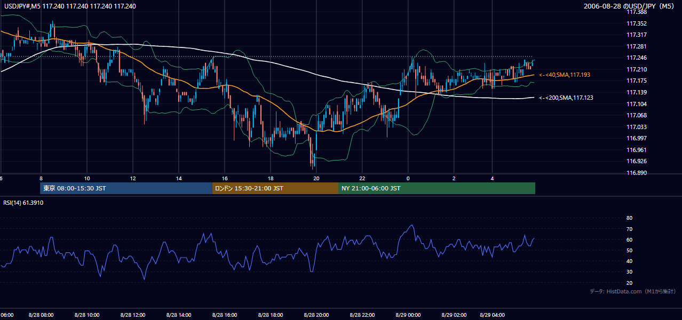
Task: Click price axis value 117.281
Action: (x=636, y=46)
